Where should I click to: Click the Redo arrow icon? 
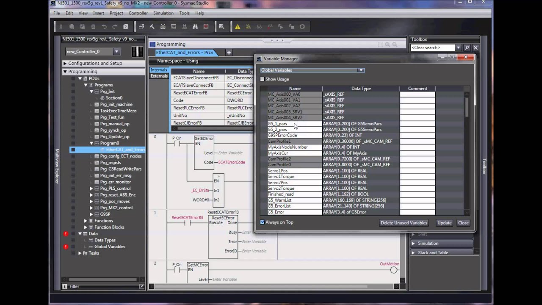[x=115, y=27]
